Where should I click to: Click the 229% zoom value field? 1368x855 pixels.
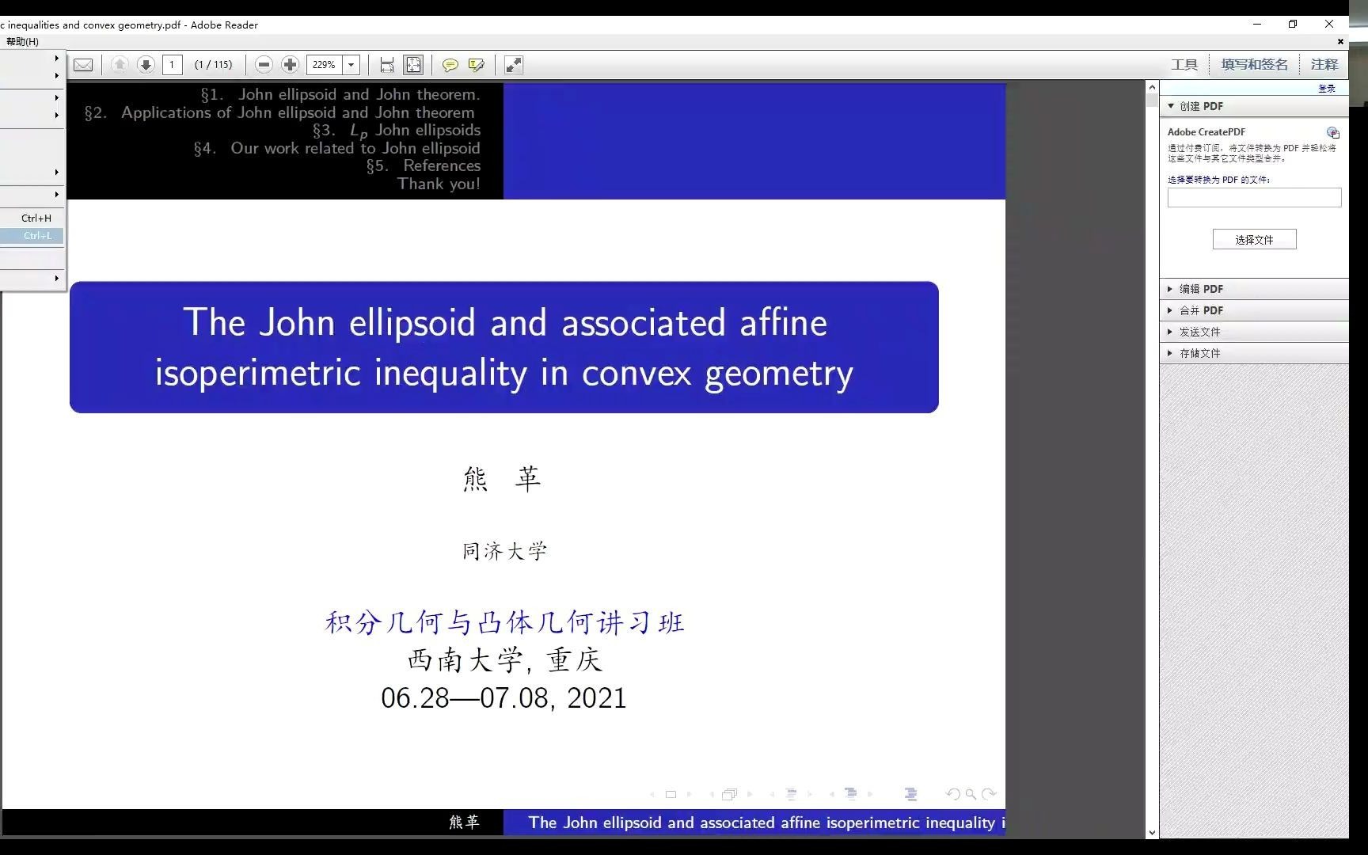click(325, 65)
